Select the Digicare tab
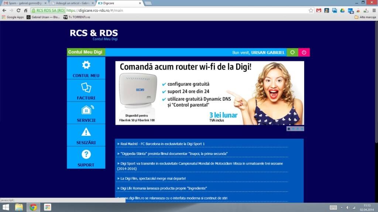The image size is (378, 212). [118, 3]
